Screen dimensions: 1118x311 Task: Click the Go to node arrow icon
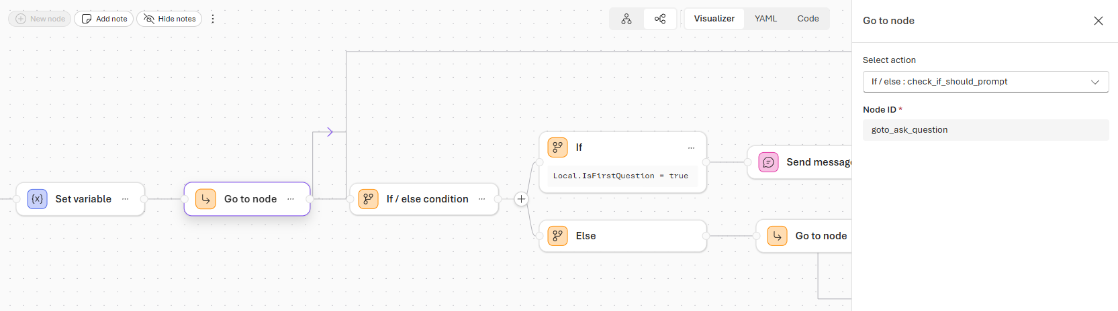(205, 199)
